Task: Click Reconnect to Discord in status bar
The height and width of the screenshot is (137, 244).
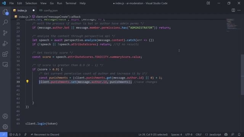Action: tap(45, 134)
